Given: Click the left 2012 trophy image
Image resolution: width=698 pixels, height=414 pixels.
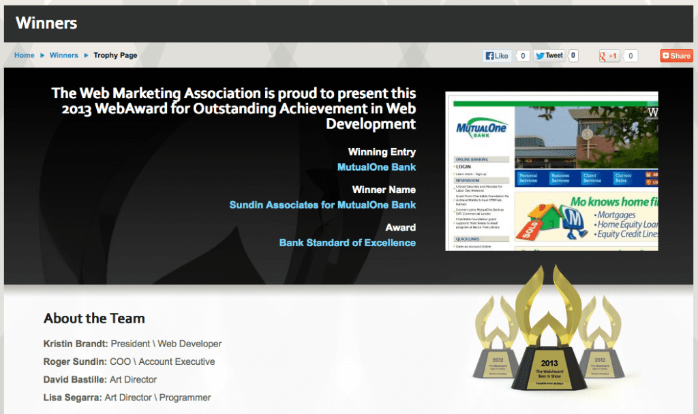Looking at the screenshot, I should [496, 338].
